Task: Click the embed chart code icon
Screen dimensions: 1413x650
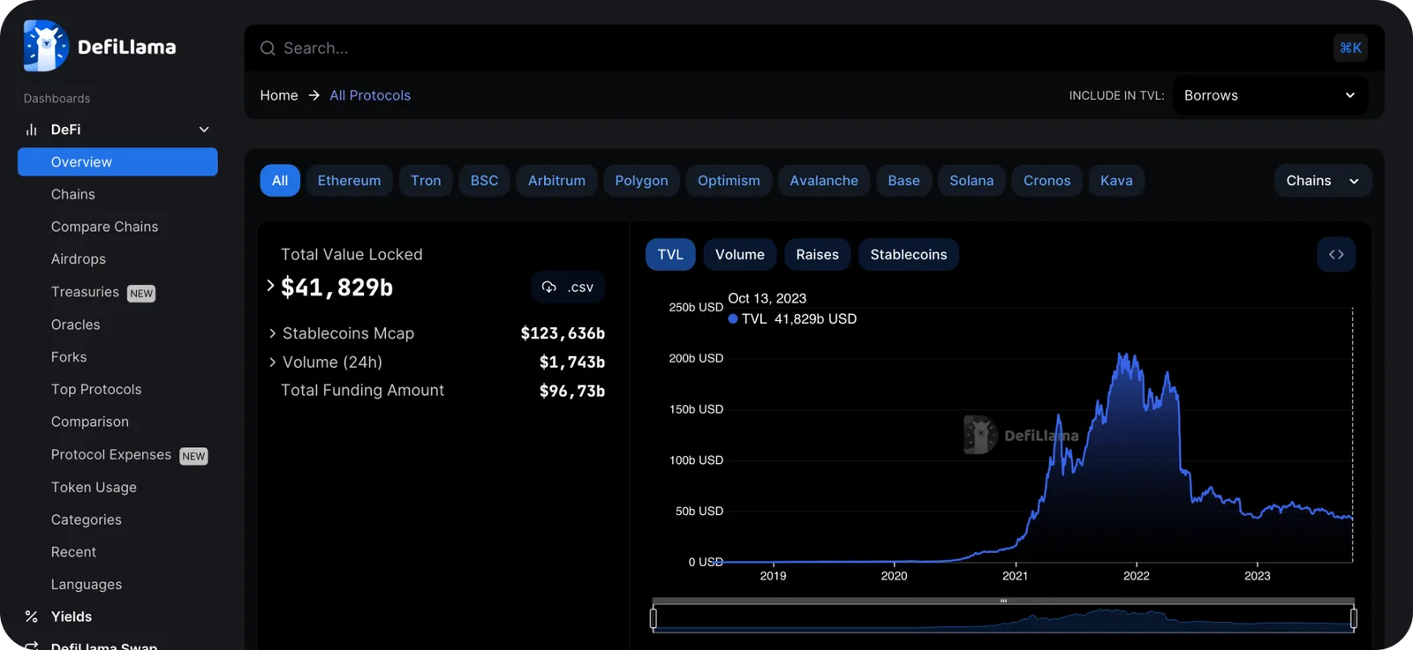Action: click(x=1336, y=255)
